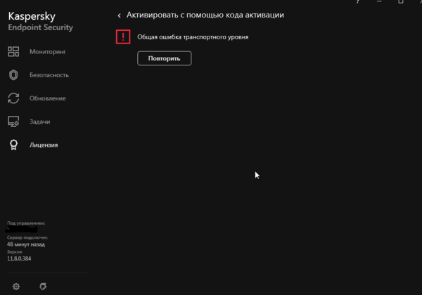Select the Лицензия menu label
422x295 pixels.
click(x=44, y=145)
